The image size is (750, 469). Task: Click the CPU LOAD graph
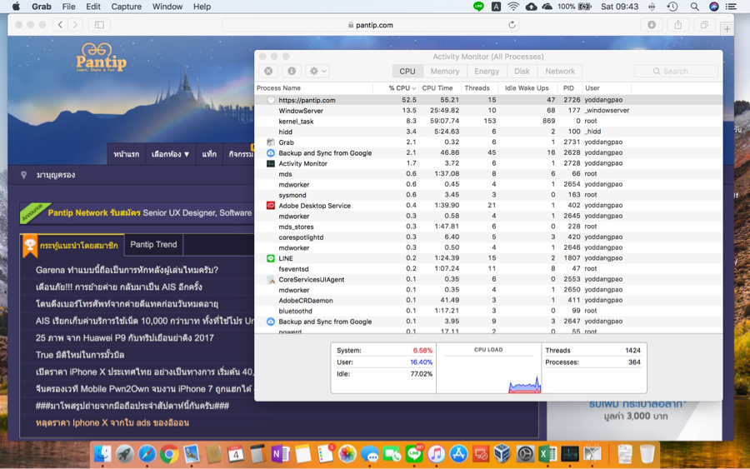point(488,368)
